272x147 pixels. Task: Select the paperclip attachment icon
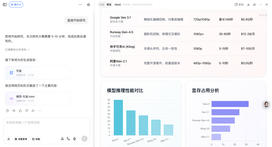coord(9,139)
